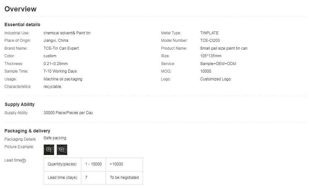Click the Customized Logo value
The image size is (310, 189).
coord(215,79)
